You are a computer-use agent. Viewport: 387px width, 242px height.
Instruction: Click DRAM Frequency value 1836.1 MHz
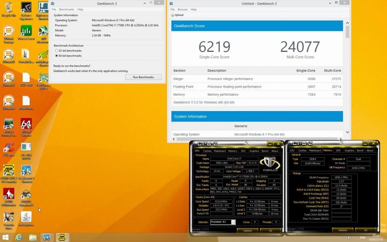coord(341,177)
